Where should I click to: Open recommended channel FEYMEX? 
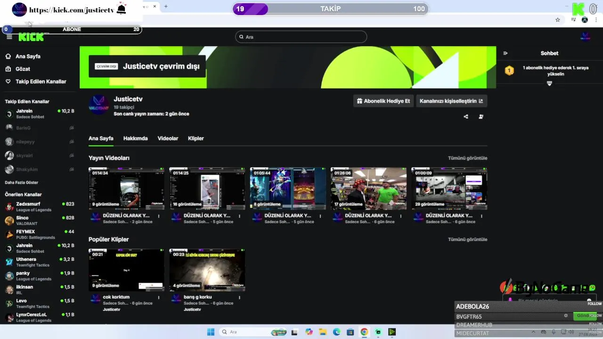pos(40,234)
